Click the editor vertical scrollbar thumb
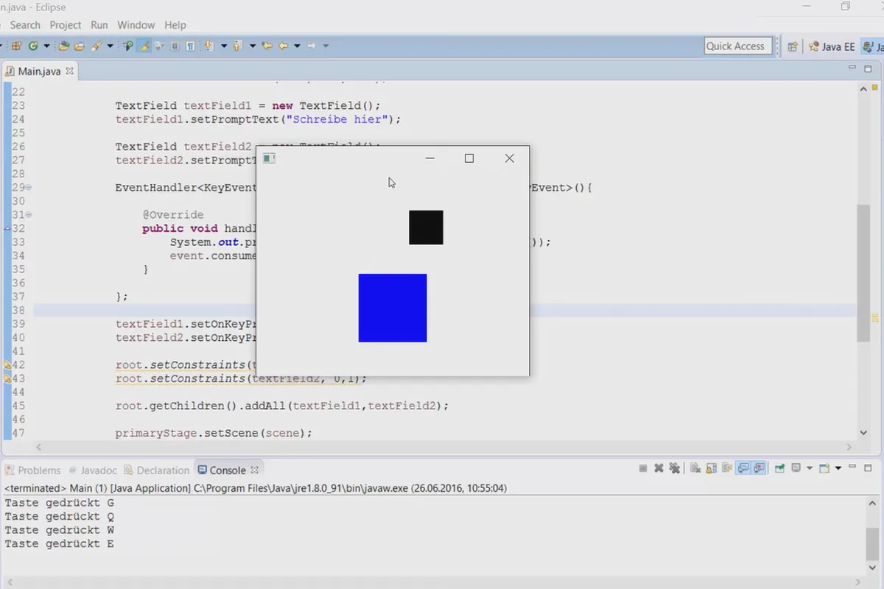 pyautogui.click(x=864, y=272)
